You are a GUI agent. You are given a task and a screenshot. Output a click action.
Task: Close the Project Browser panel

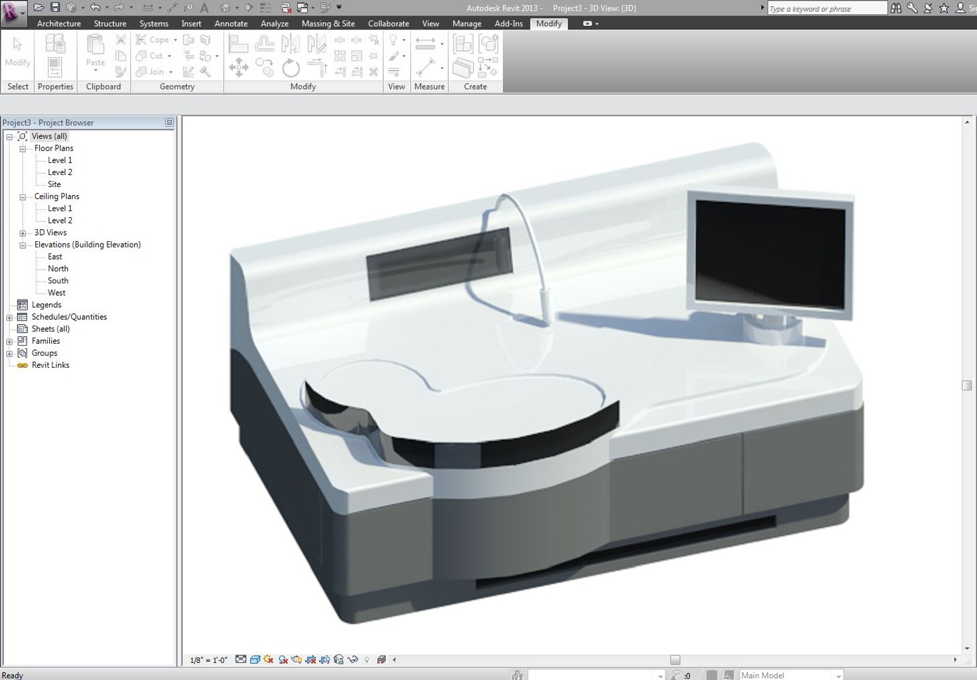(169, 123)
